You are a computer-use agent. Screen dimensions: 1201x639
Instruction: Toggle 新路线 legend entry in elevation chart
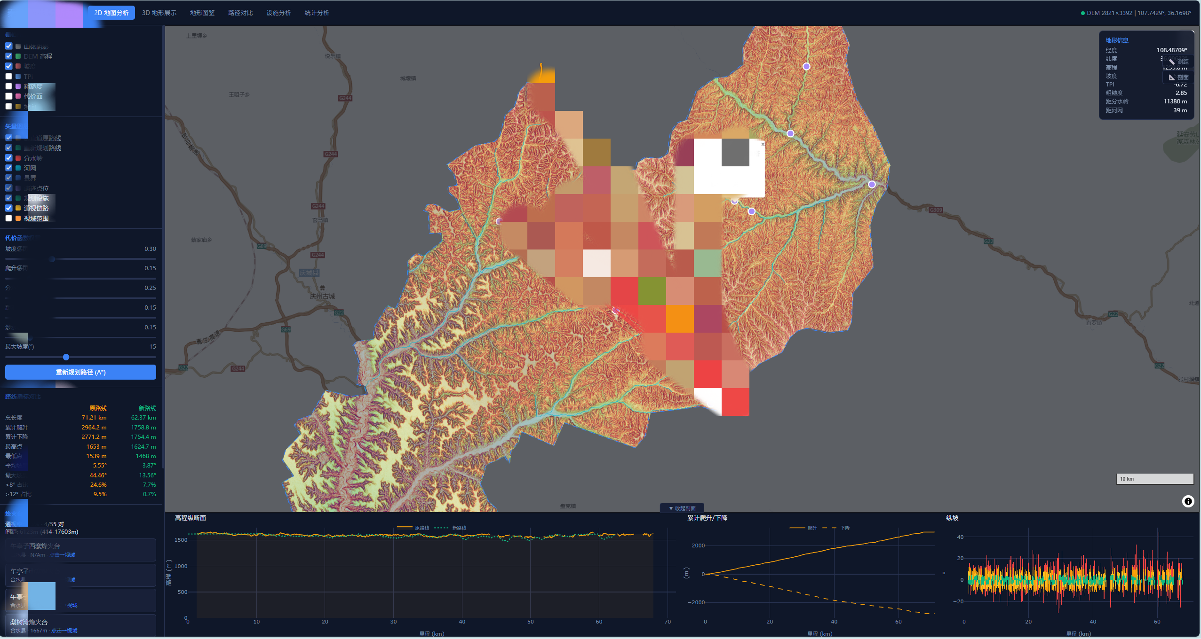(450, 528)
